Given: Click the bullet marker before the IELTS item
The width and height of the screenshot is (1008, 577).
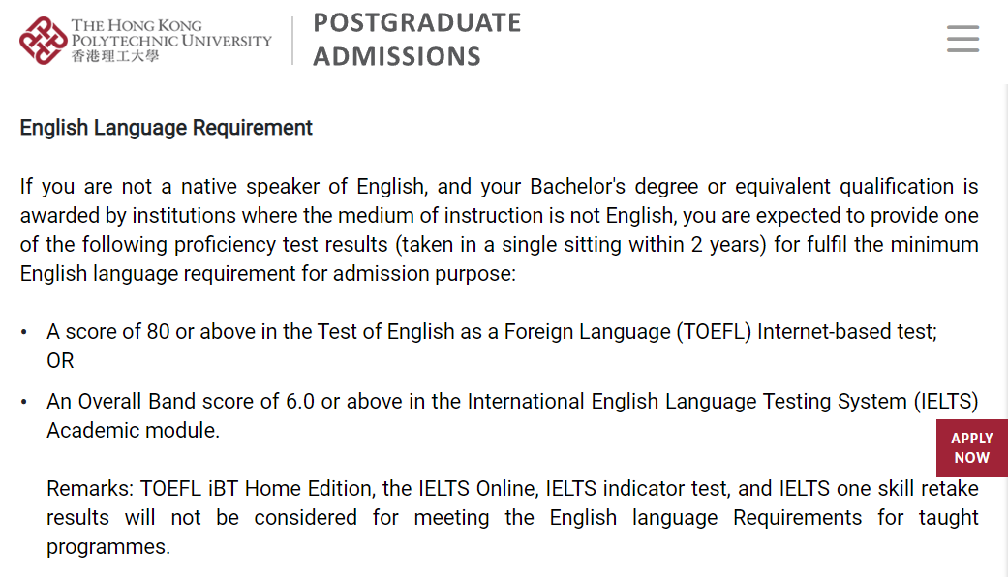Looking at the screenshot, I should tap(24, 402).
